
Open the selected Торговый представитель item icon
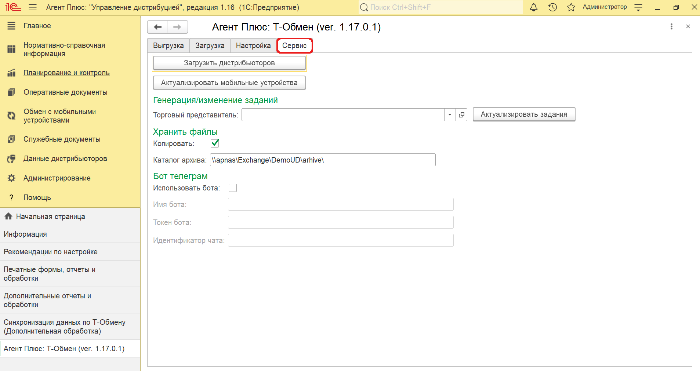(461, 114)
